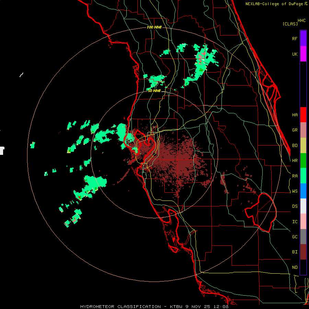Click the "100 NMI" range ring label
309x309 pixels.
tap(154, 27)
